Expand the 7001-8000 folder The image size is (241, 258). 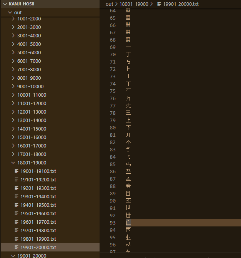click(x=29, y=70)
